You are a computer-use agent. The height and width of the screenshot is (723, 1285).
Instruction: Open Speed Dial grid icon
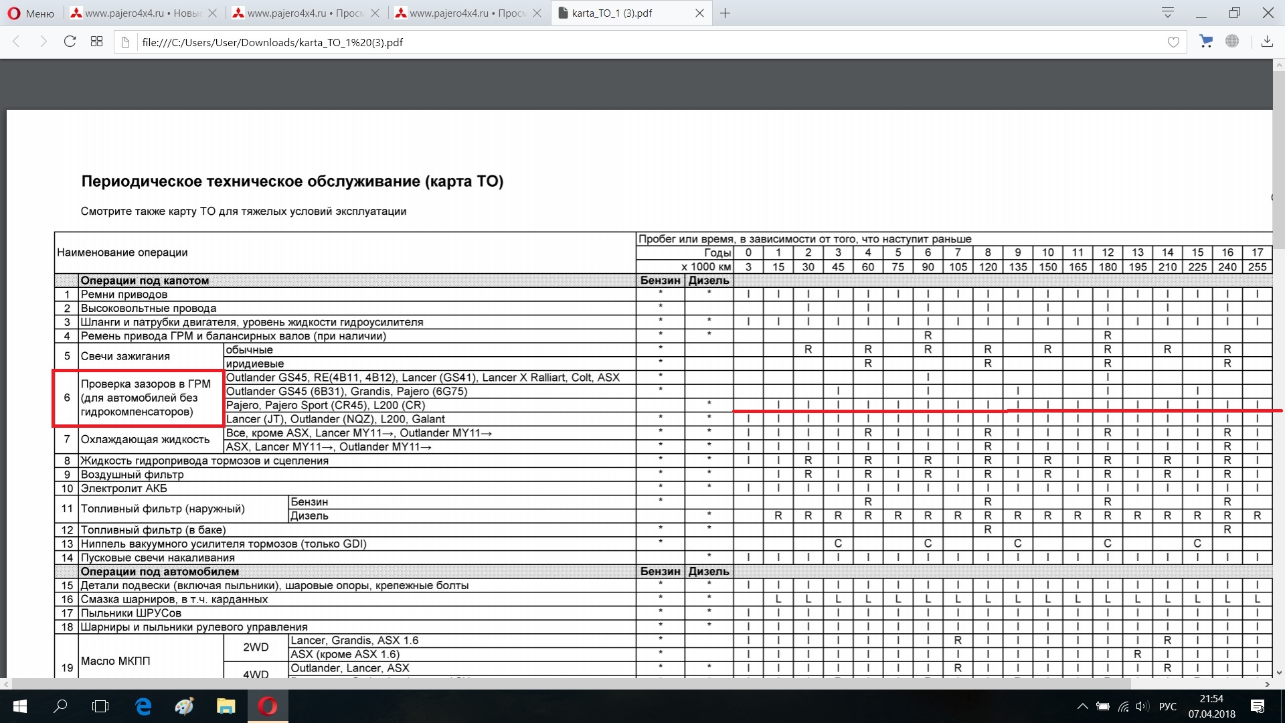(96, 42)
